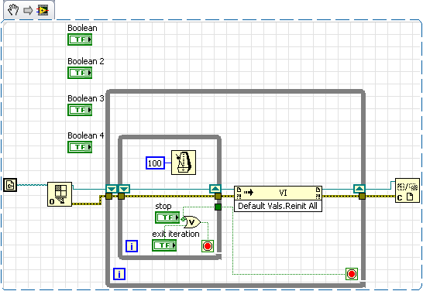Select the Boolean TF terminal
This screenshot has height=291, width=423.
point(80,39)
